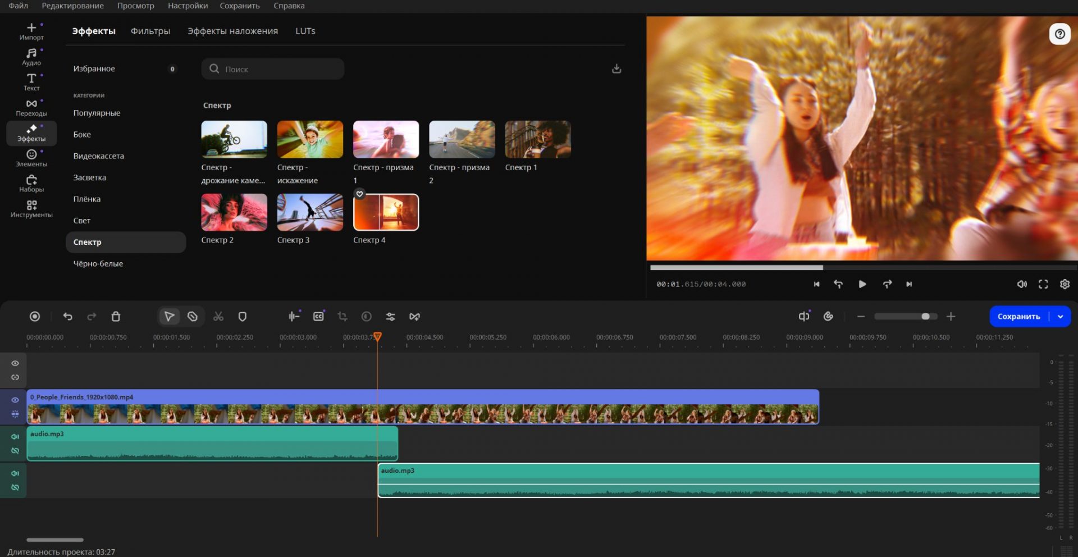This screenshot has width=1078, height=557.
Task: Toggle favorite heart on Спектр 4
Action: [360, 194]
